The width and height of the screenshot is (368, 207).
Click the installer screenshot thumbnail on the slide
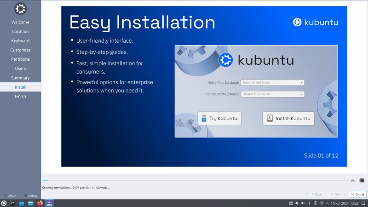coord(256,91)
